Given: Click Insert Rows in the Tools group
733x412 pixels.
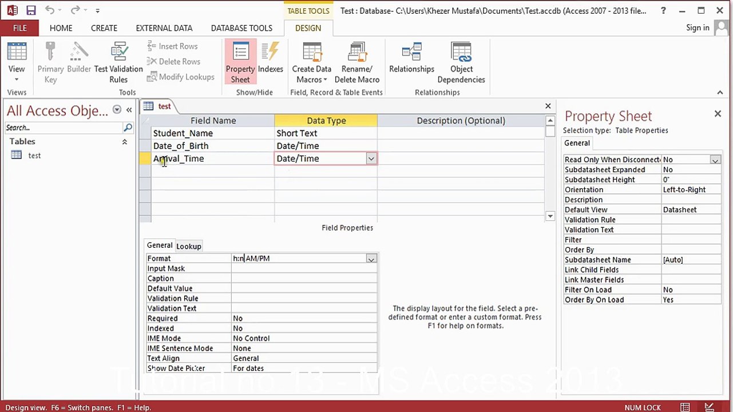Looking at the screenshot, I should pyautogui.click(x=172, y=46).
